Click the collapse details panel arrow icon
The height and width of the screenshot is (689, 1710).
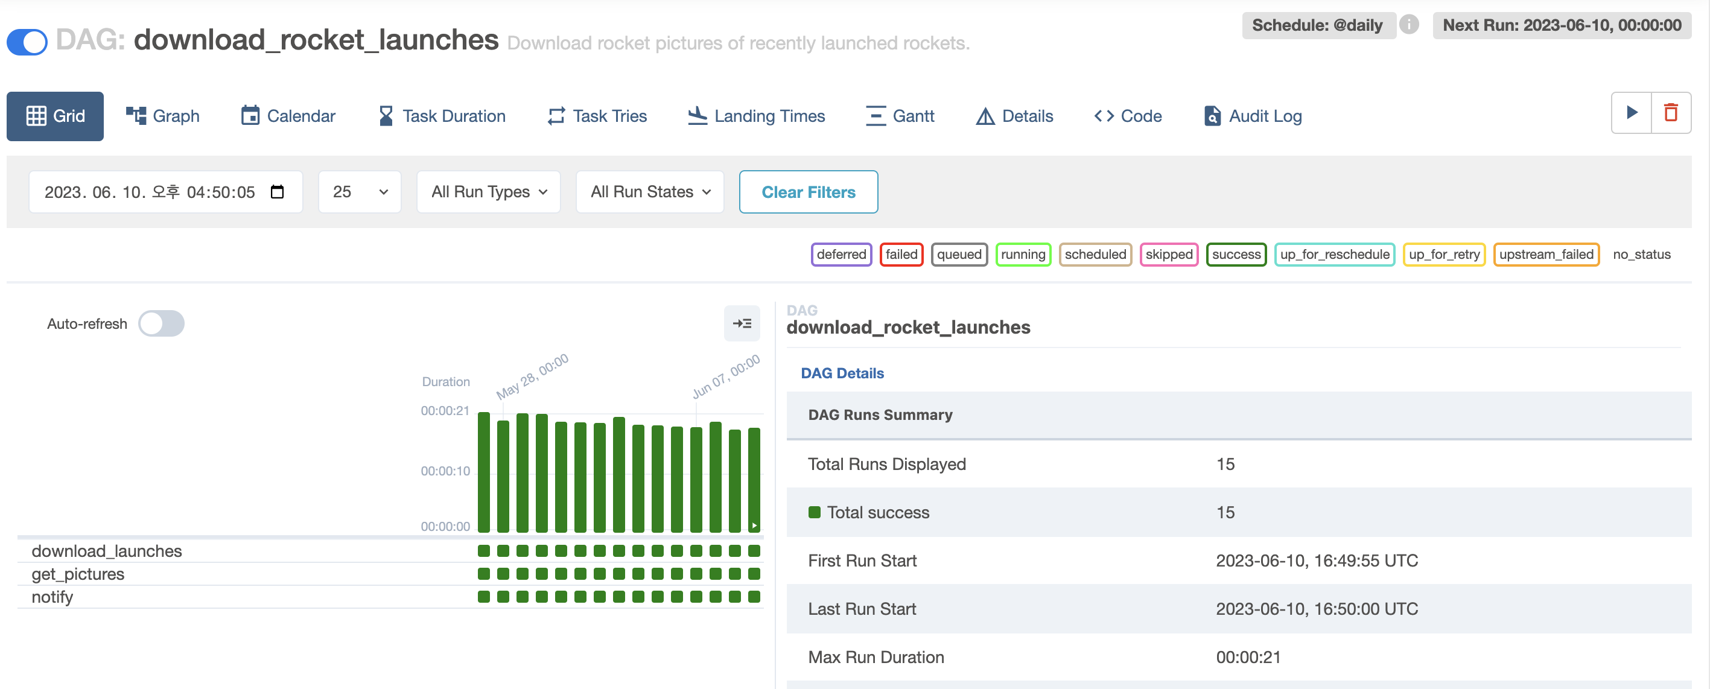point(742,323)
